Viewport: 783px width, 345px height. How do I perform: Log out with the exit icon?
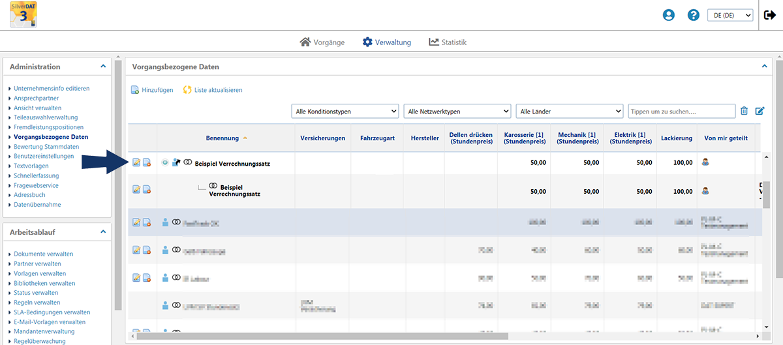point(769,15)
